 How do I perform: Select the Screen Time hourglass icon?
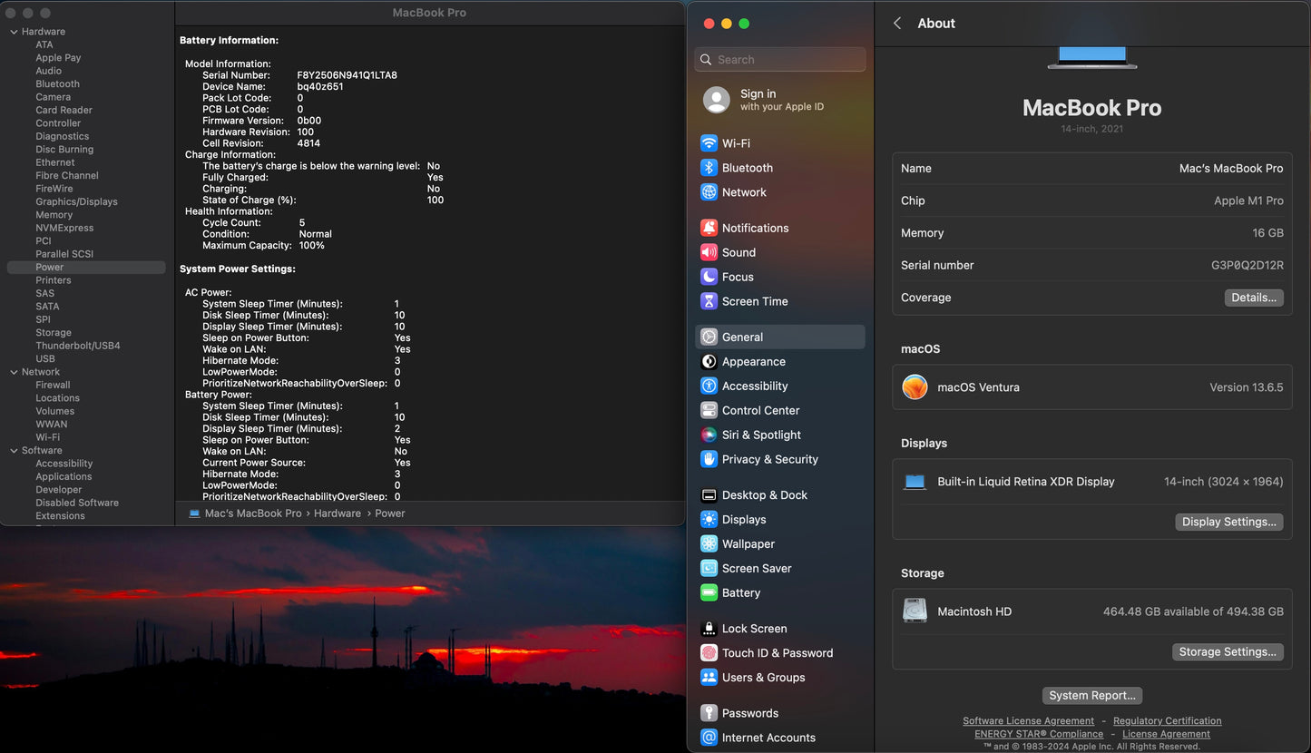(x=709, y=301)
